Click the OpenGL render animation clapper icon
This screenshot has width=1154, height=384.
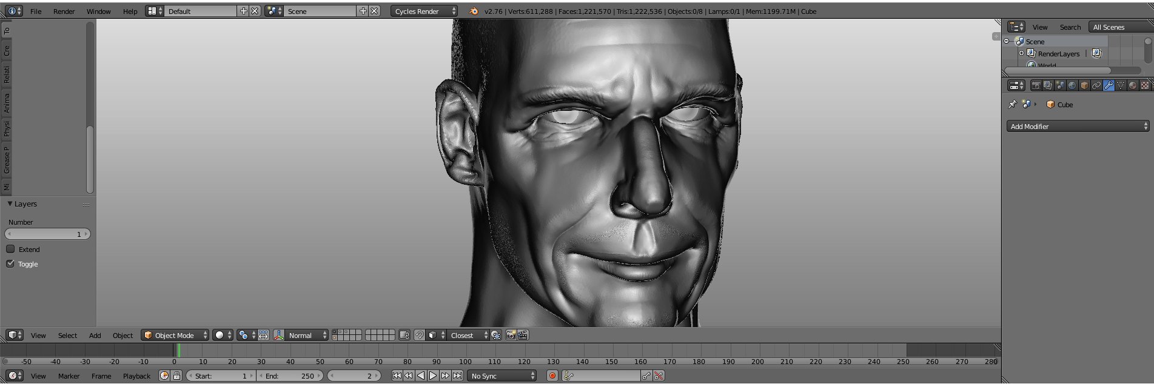(x=523, y=335)
